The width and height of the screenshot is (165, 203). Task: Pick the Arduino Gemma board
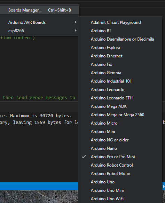pyautogui.click(x=120, y=73)
